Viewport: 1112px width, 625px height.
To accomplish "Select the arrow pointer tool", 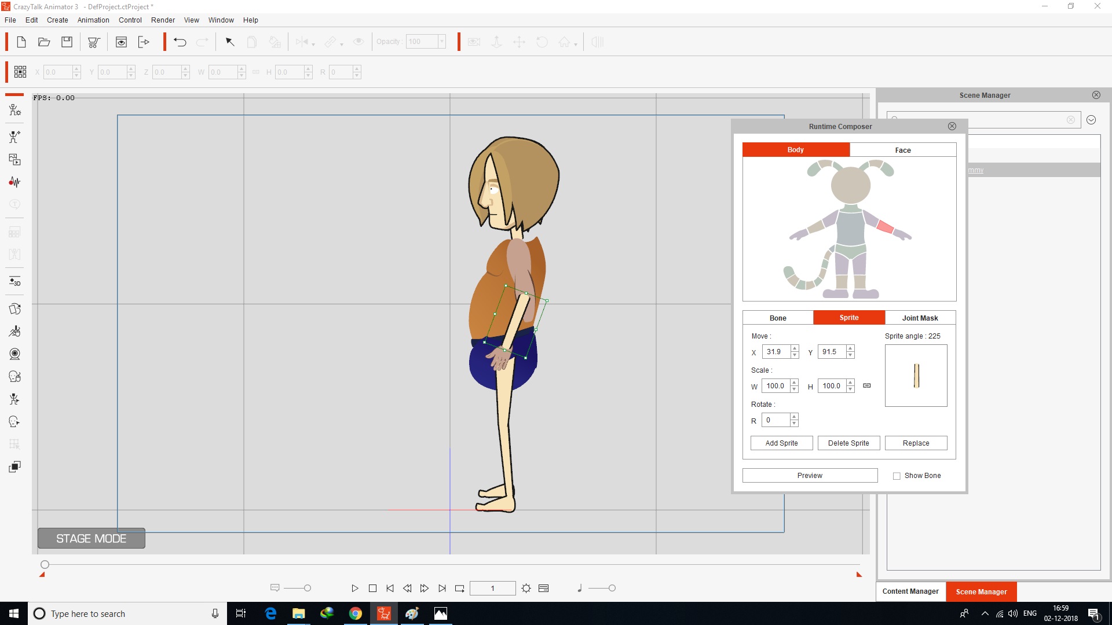I will click(230, 42).
